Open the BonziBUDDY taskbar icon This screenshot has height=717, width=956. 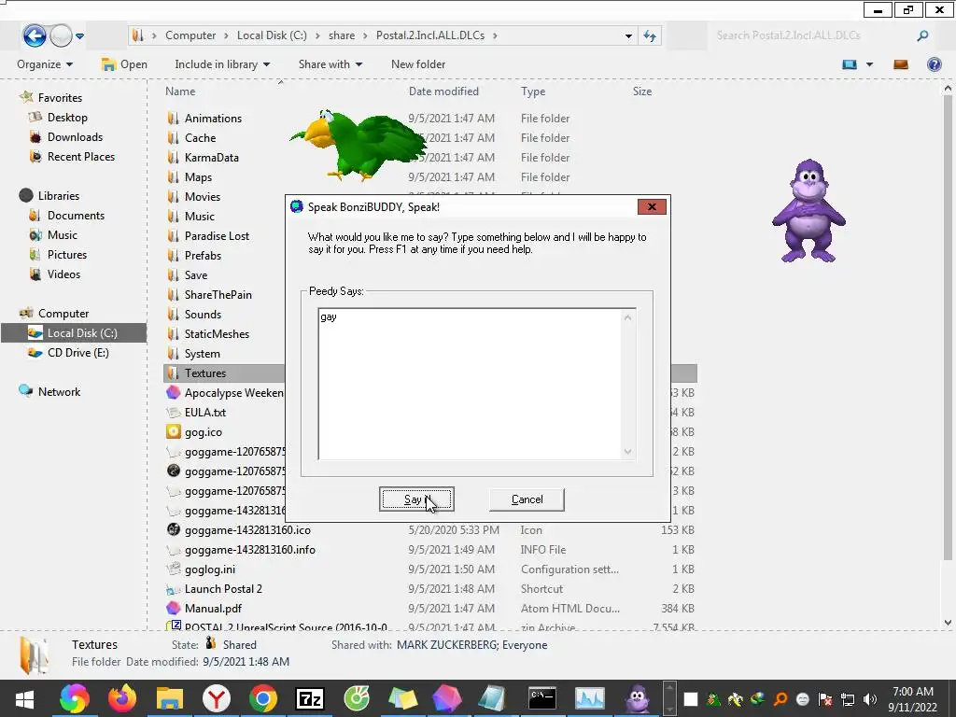(637, 698)
